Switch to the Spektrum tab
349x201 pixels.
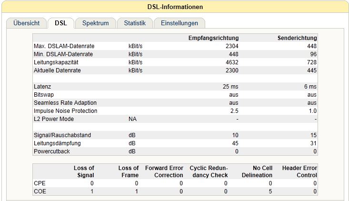click(96, 23)
